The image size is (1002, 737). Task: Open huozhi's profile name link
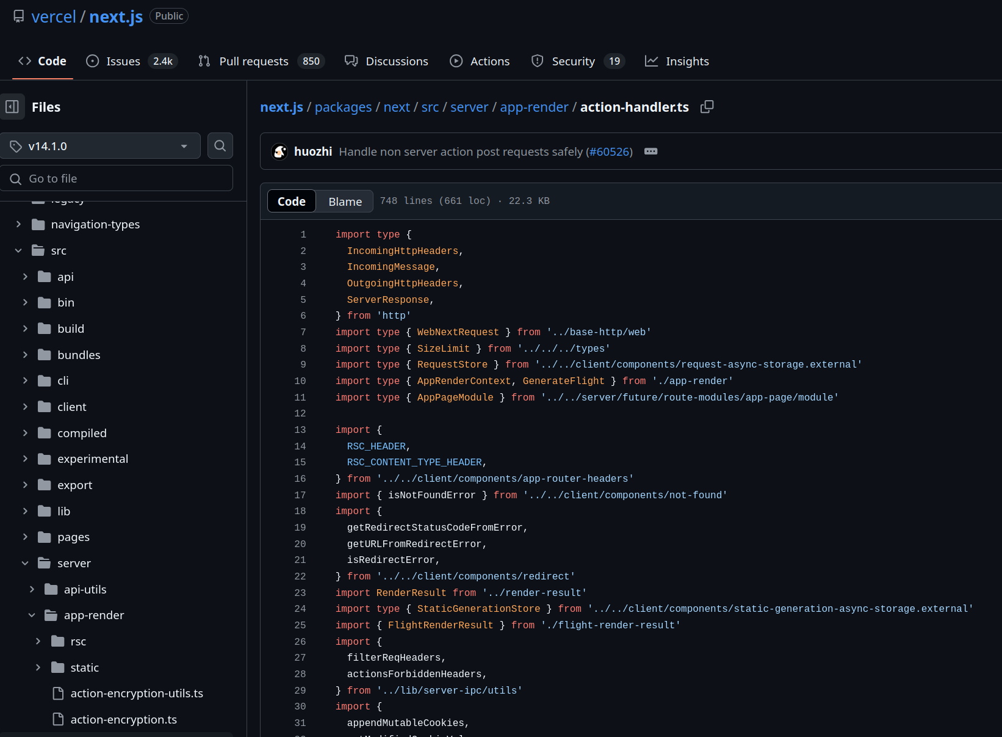click(313, 151)
